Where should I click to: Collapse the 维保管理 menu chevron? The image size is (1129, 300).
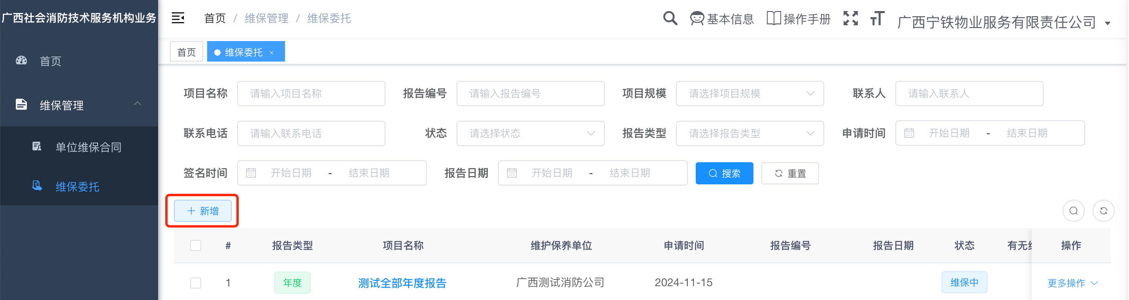[x=138, y=104]
